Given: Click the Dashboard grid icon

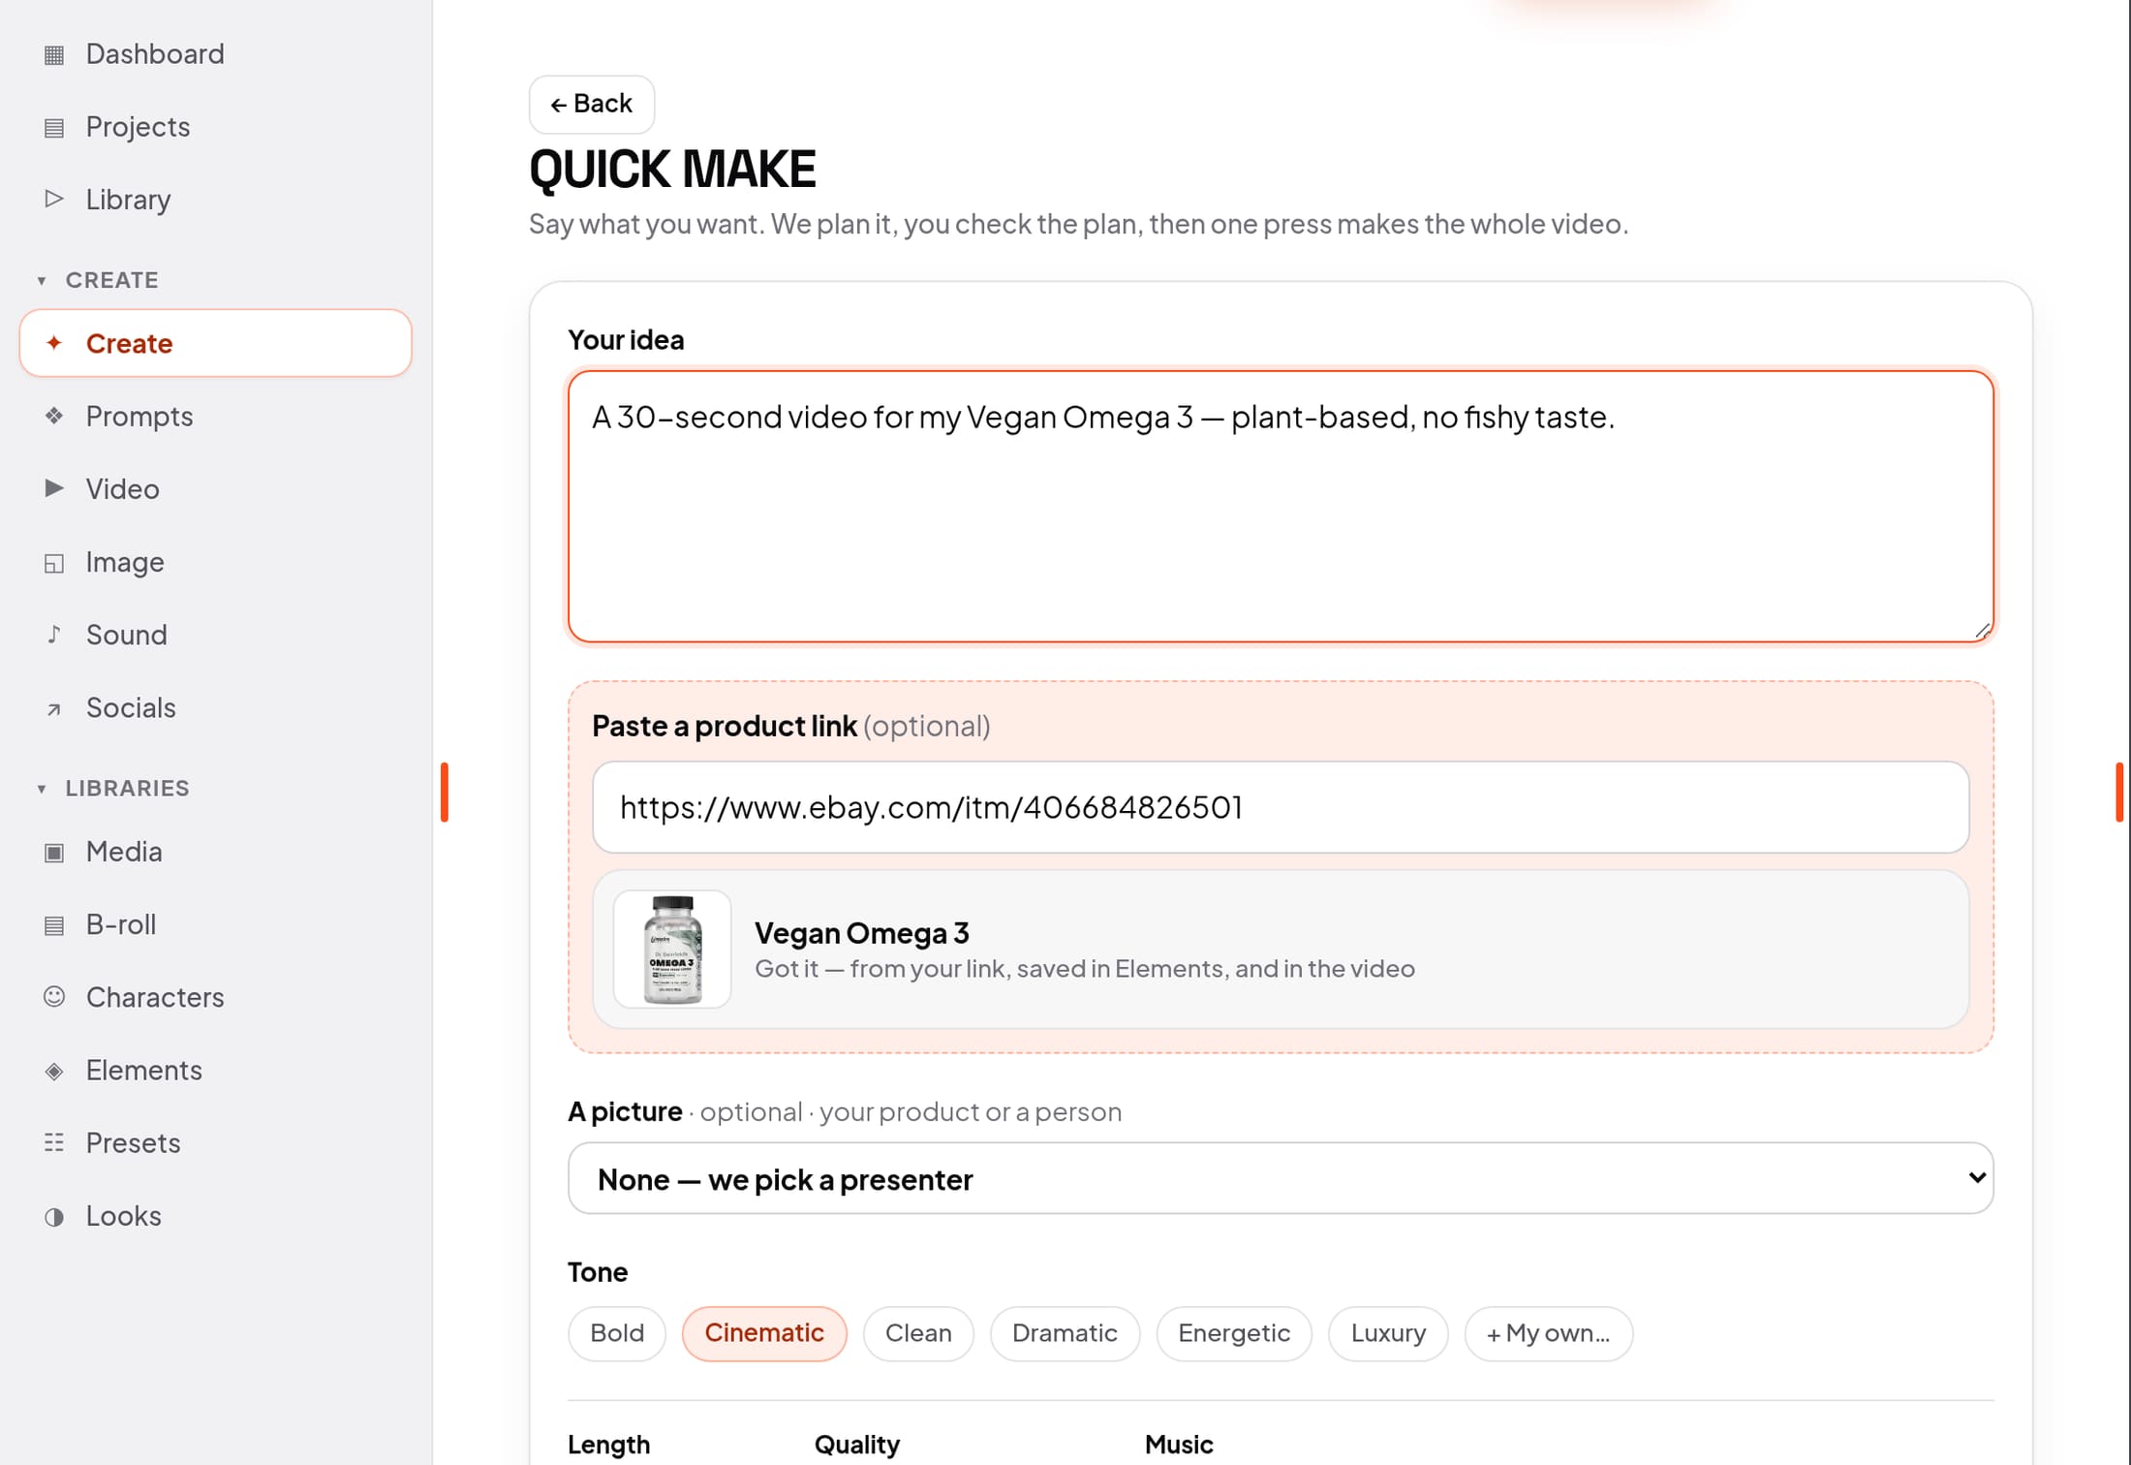Looking at the screenshot, I should [54, 54].
